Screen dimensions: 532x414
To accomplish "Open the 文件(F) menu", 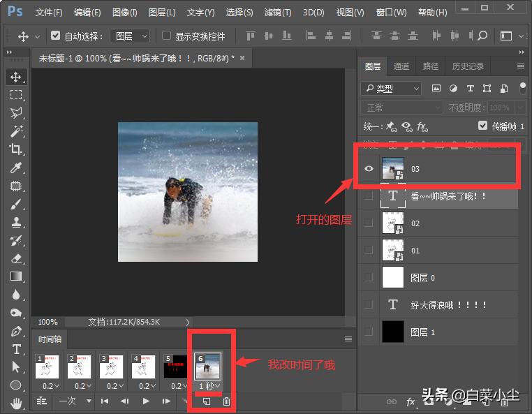I will pyautogui.click(x=48, y=13).
